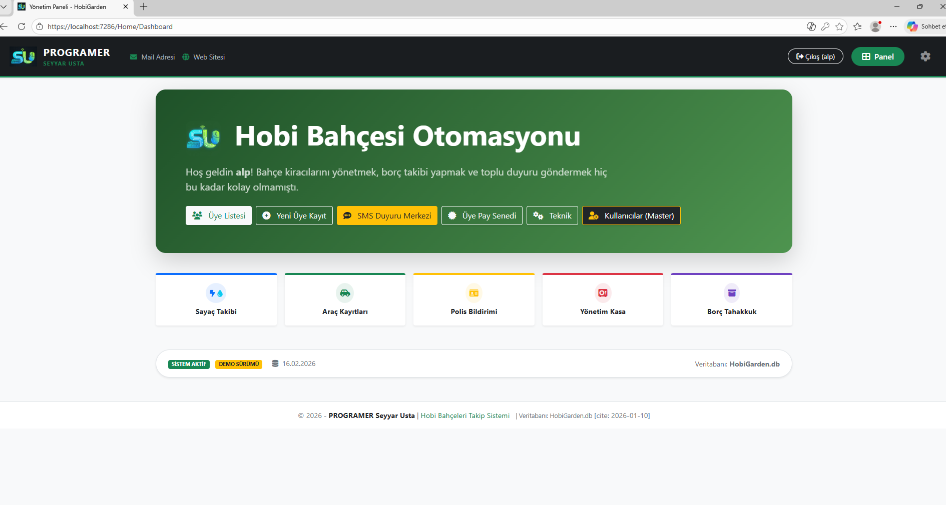Image resolution: width=946 pixels, height=505 pixels.
Task: Open the SMS Duyuru Merkezi
Action: point(386,215)
